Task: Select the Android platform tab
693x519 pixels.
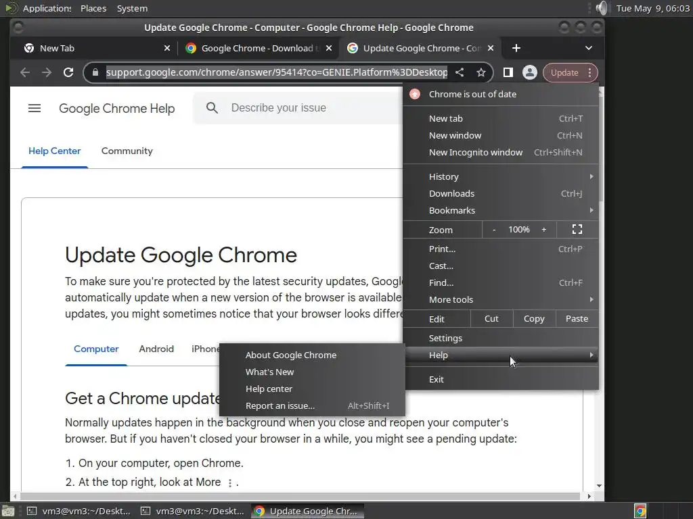Action: pyautogui.click(x=156, y=349)
